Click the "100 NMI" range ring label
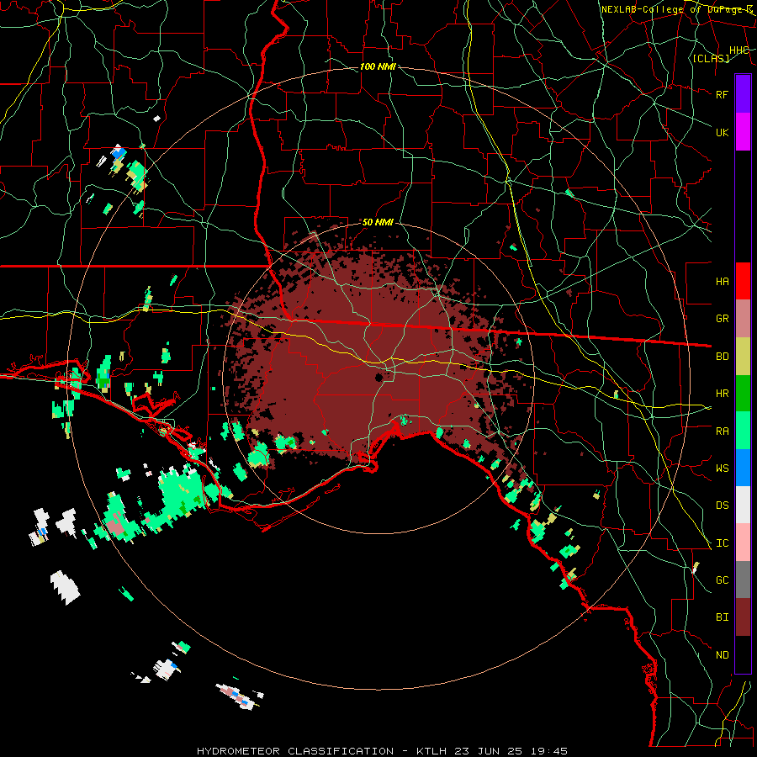 tap(378, 66)
